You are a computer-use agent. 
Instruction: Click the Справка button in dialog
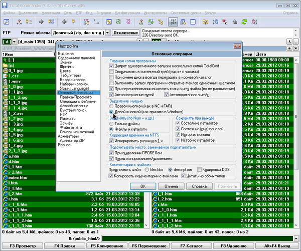(199, 186)
